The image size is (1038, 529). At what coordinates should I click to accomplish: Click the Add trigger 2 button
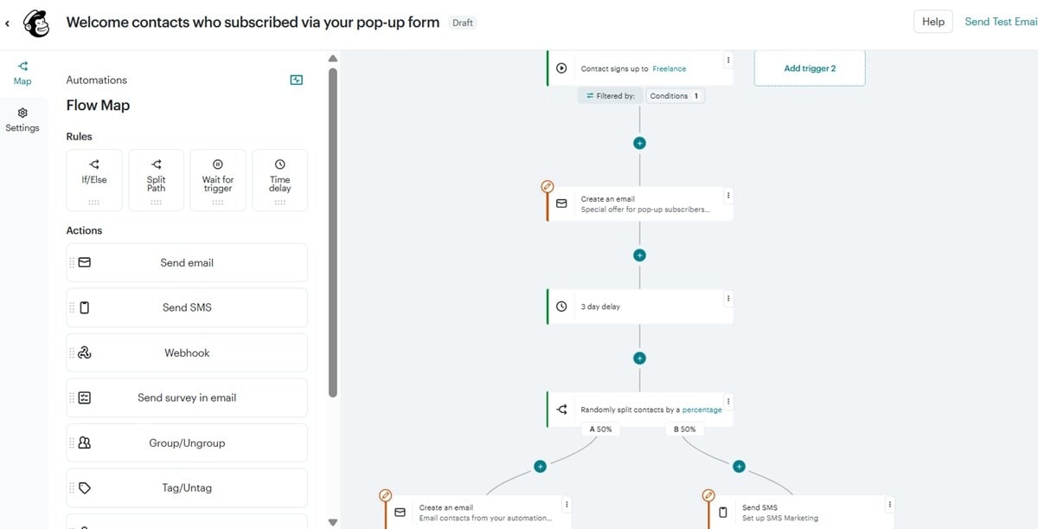point(809,67)
